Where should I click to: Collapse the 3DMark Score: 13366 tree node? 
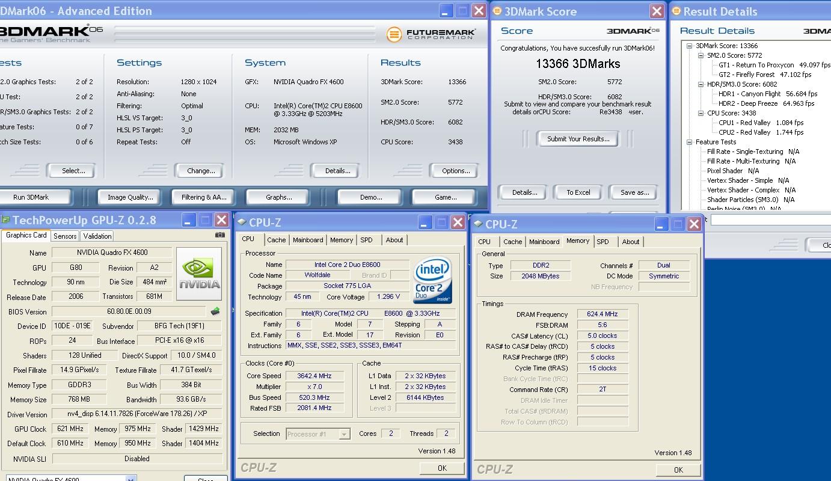(690, 46)
